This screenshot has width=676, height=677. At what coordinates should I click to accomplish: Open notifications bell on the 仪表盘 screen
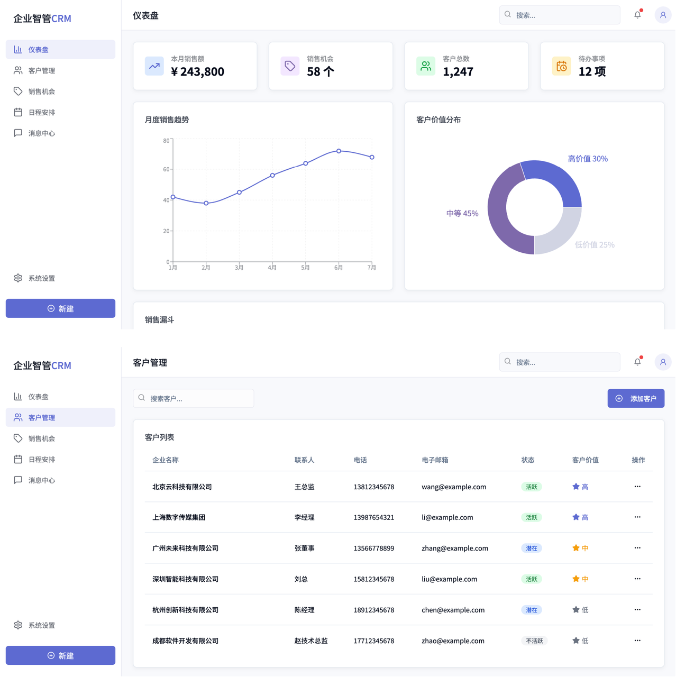coord(638,15)
